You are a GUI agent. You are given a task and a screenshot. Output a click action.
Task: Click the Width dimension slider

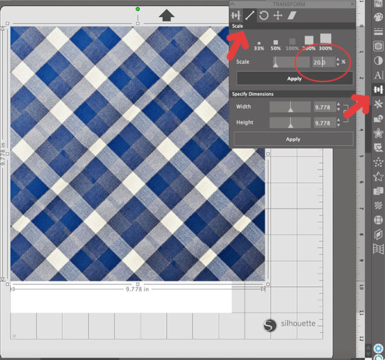coord(290,107)
